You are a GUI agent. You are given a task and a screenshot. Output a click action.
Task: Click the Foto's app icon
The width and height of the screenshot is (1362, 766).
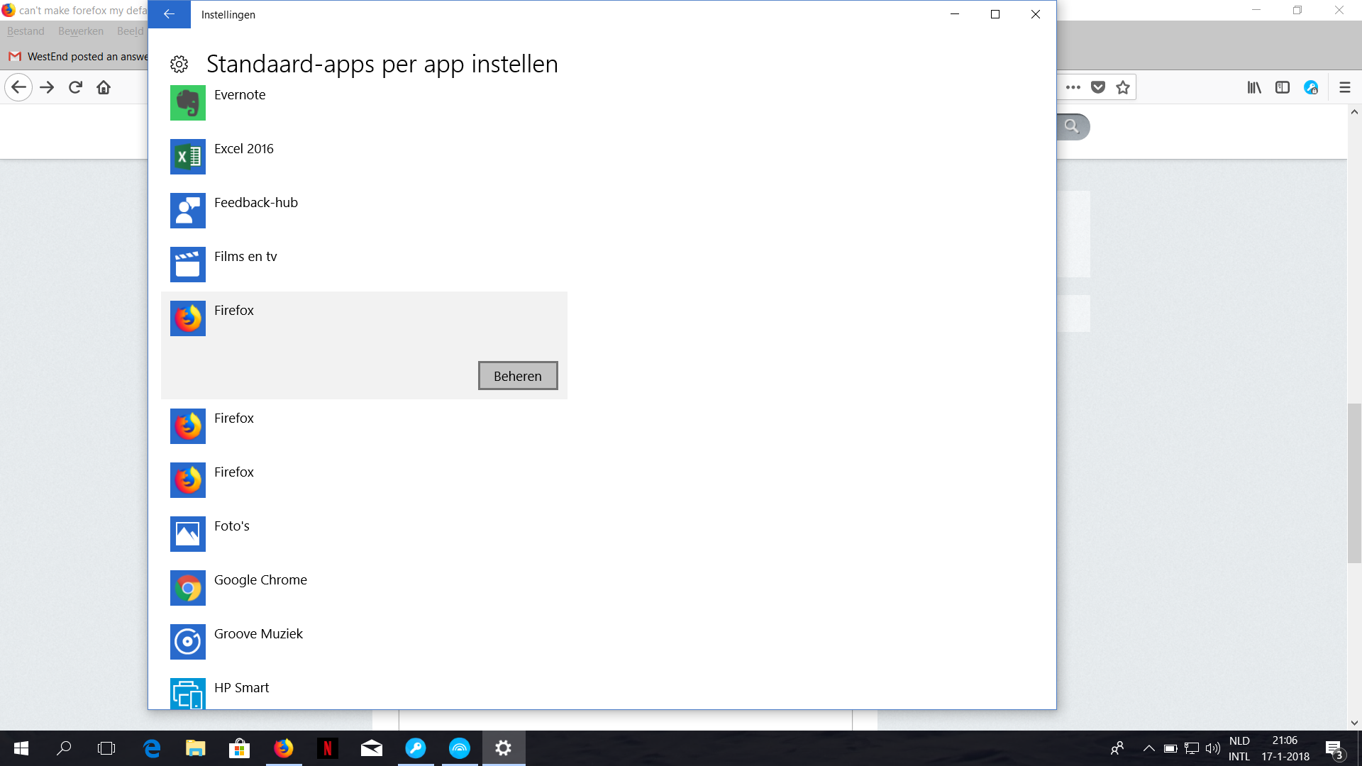pyautogui.click(x=187, y=534)
